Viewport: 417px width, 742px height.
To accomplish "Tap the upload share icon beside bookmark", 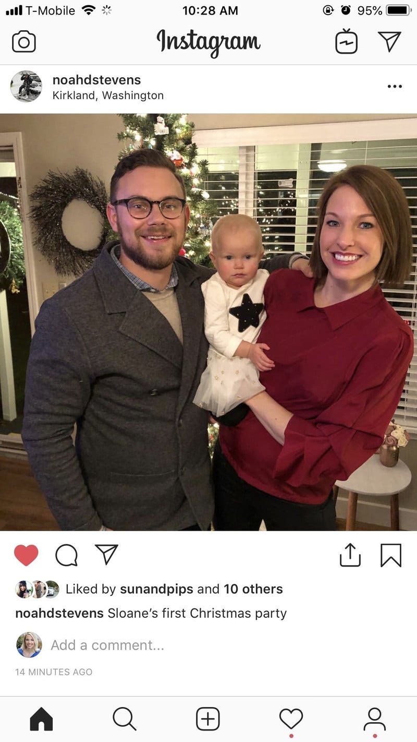I will 350,555.
